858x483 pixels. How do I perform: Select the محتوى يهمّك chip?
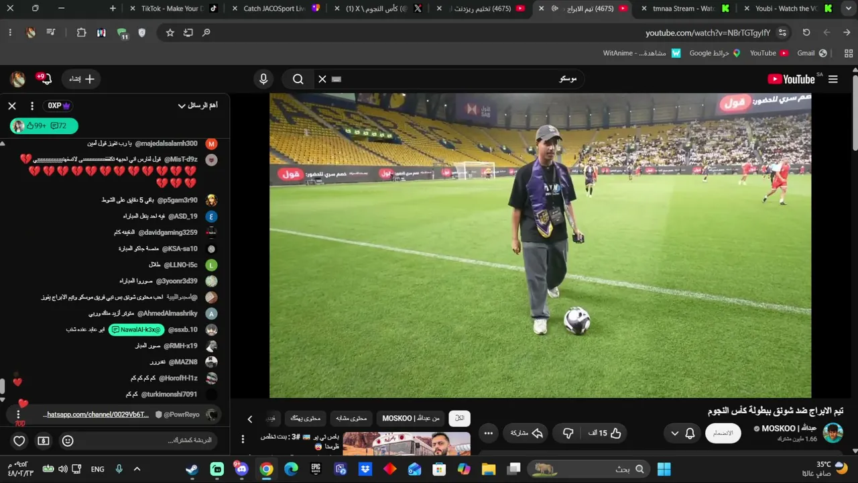tap(306, 419)
